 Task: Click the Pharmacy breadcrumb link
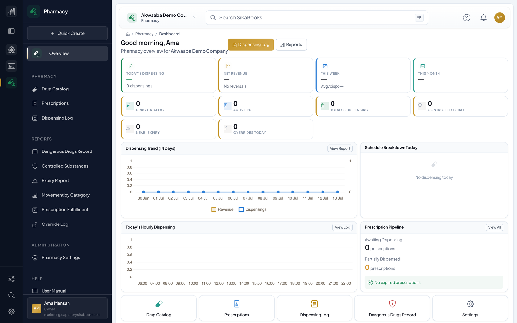coord(144,34)
